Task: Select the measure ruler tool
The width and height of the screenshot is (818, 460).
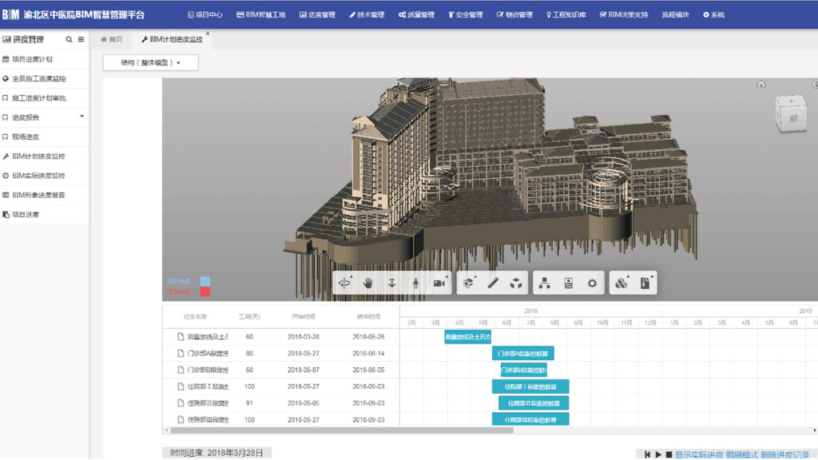Action: pos(493,283)
